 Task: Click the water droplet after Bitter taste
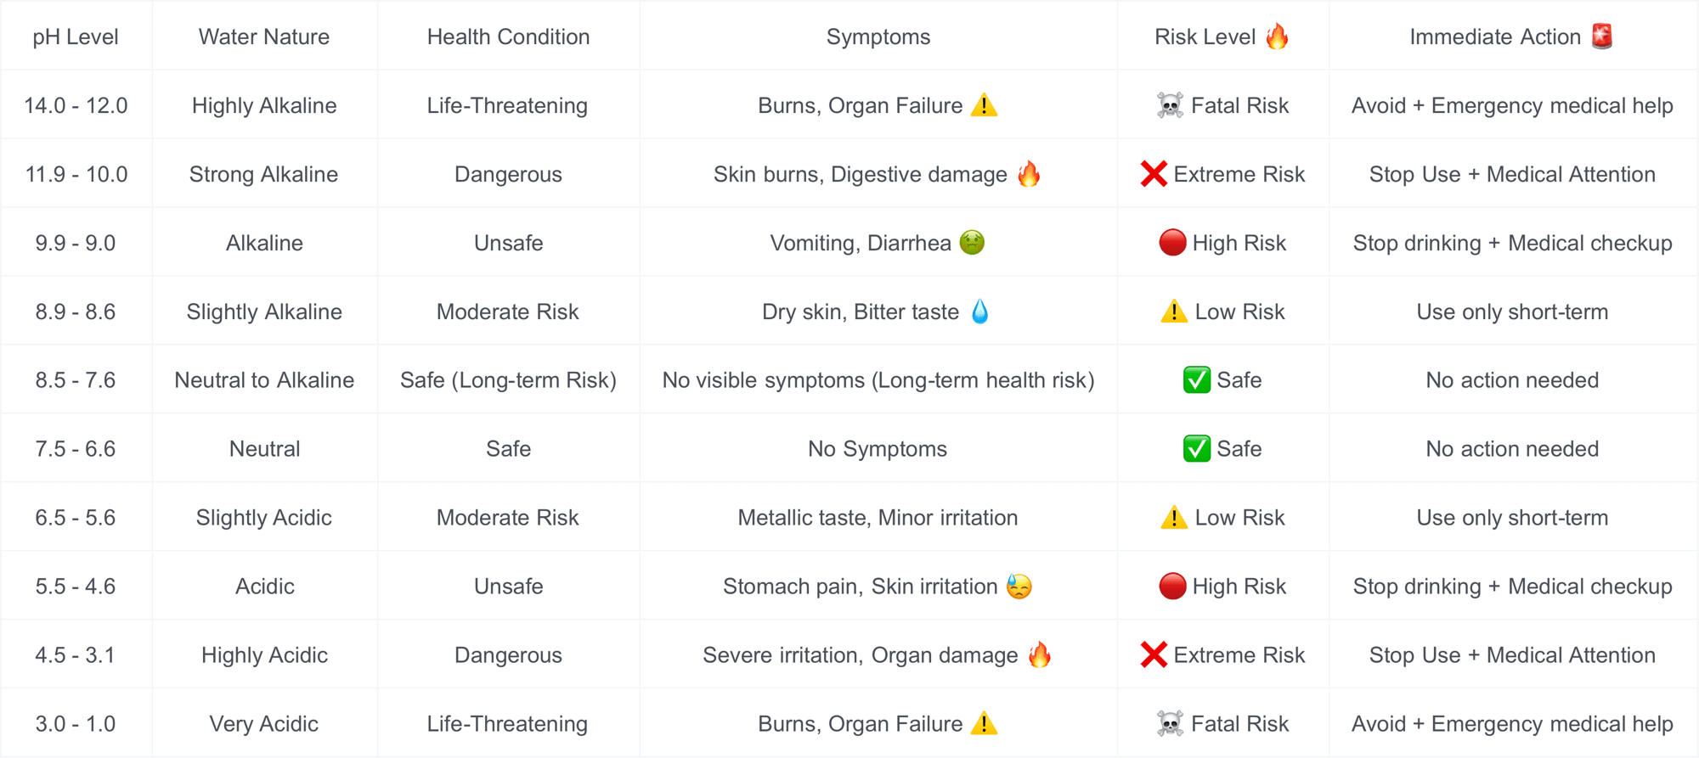click(x=979, y=312)
